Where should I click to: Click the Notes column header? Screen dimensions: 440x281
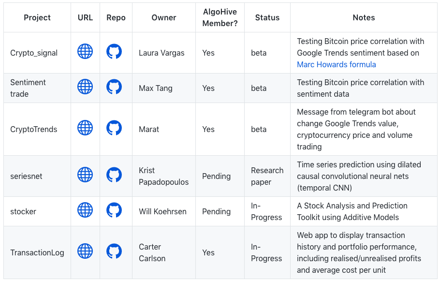(364, 17)
